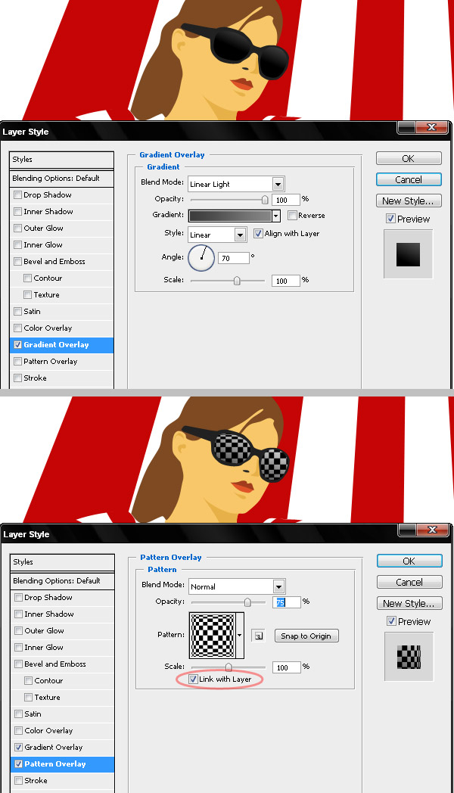The image size is (454, 793).
Task: Enable Inner Shadow in Gradient Overlay settings dialog
Action: click(17, 211)
